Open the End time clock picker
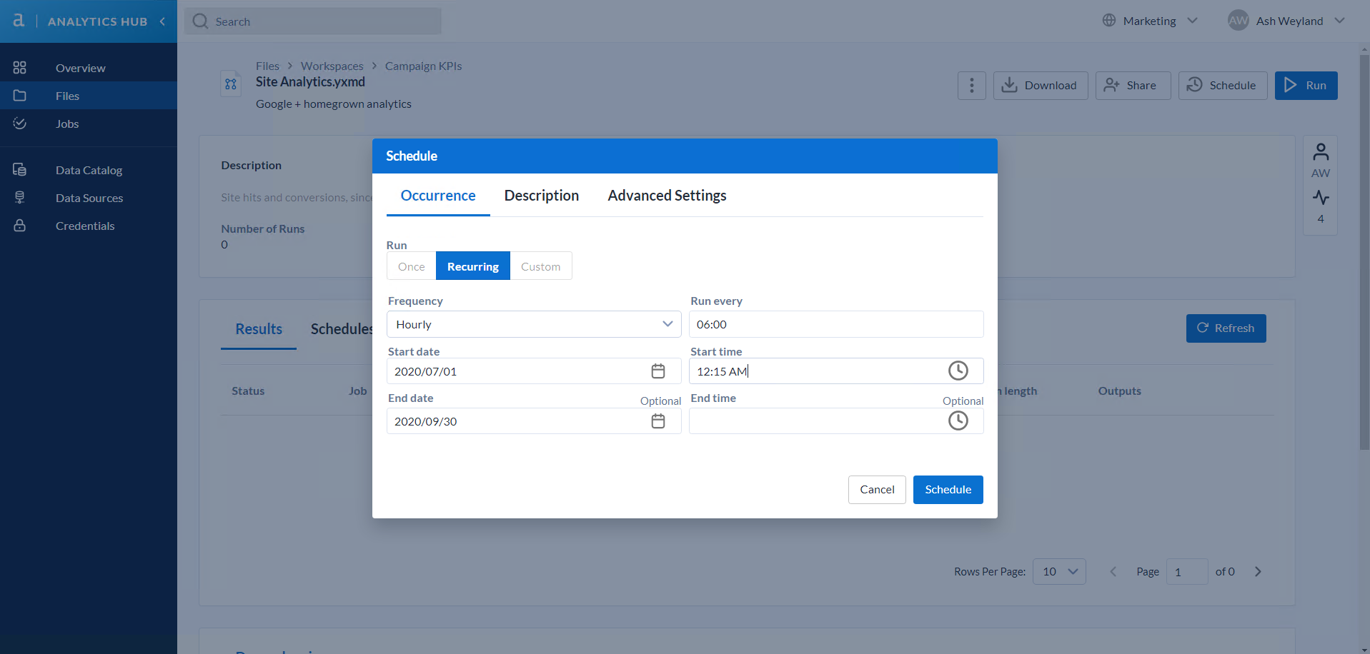The image size is (1370, 654). click(x=958, y=421)
